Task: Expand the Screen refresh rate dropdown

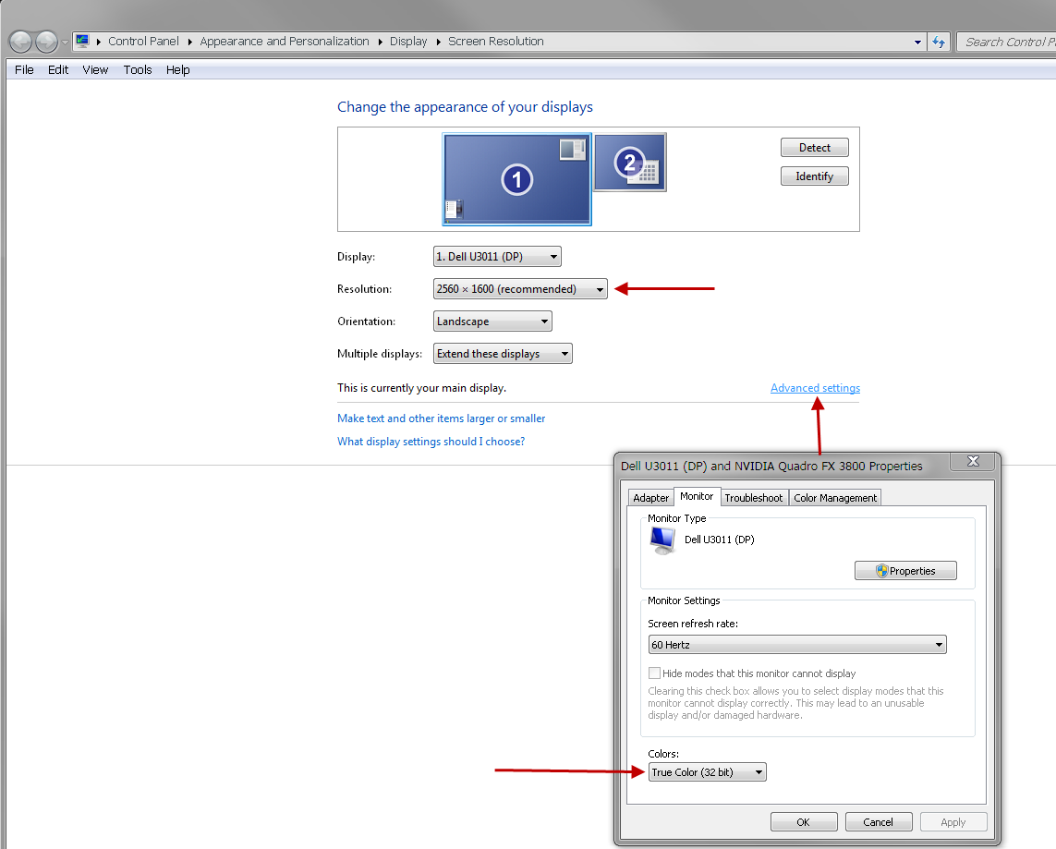Action: point(797,645)
